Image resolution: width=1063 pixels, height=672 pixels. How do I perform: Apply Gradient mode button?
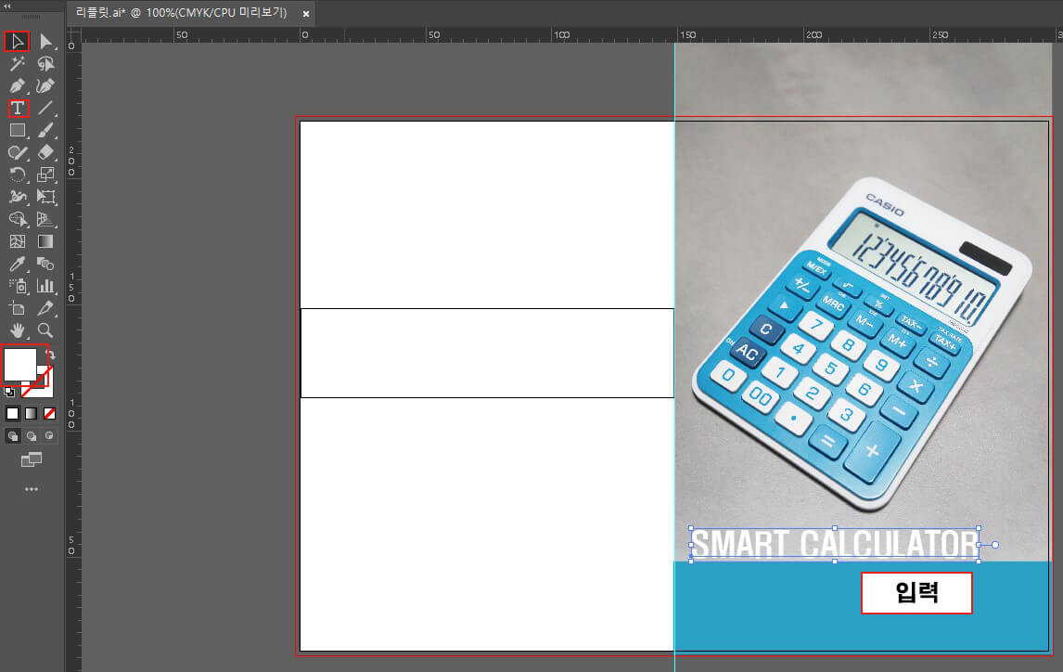pyautogui.click(x=32, y=414)
